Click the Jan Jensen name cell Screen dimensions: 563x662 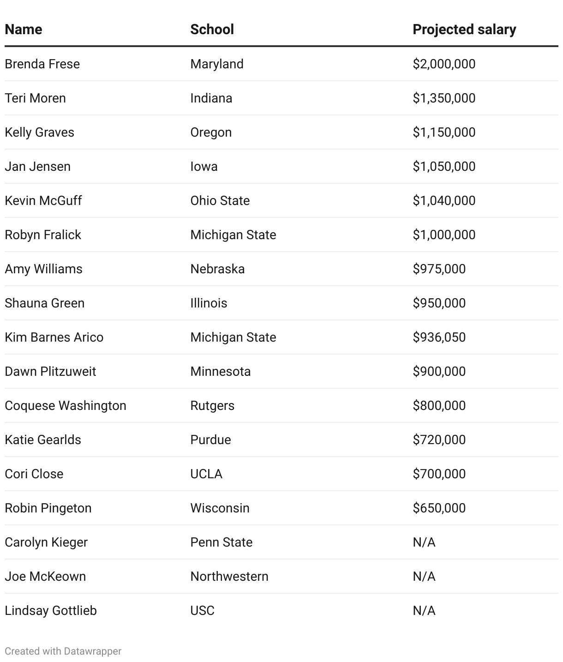point(38,166)
